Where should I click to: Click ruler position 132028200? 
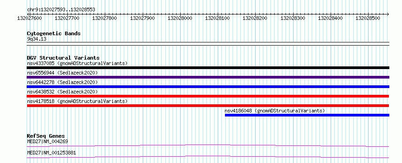[255, 18]
